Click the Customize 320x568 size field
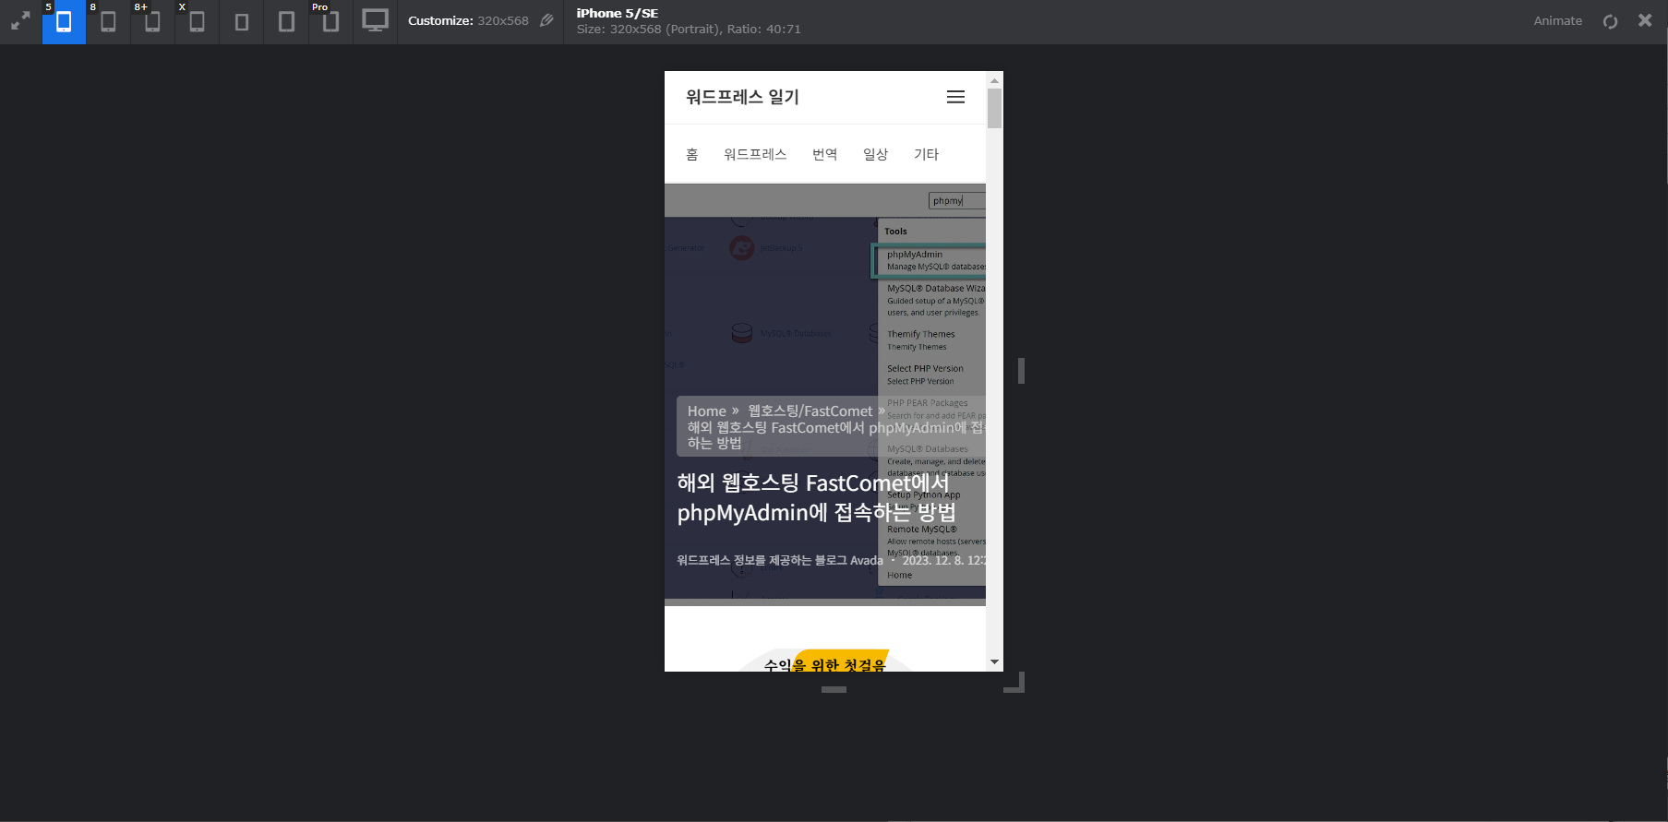1668x822 pixels. pos(468,20)
